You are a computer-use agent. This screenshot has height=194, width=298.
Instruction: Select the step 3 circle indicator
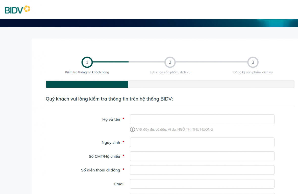click(253, 62)
